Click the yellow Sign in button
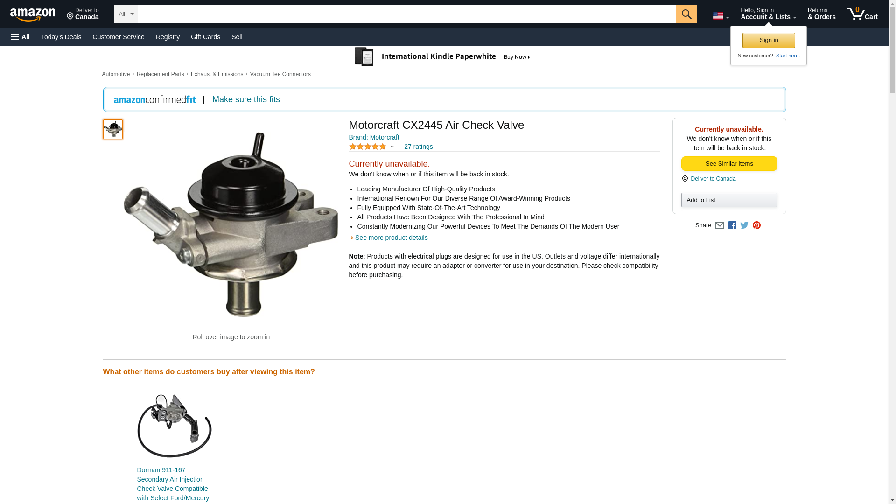 [x=769, y=40]
